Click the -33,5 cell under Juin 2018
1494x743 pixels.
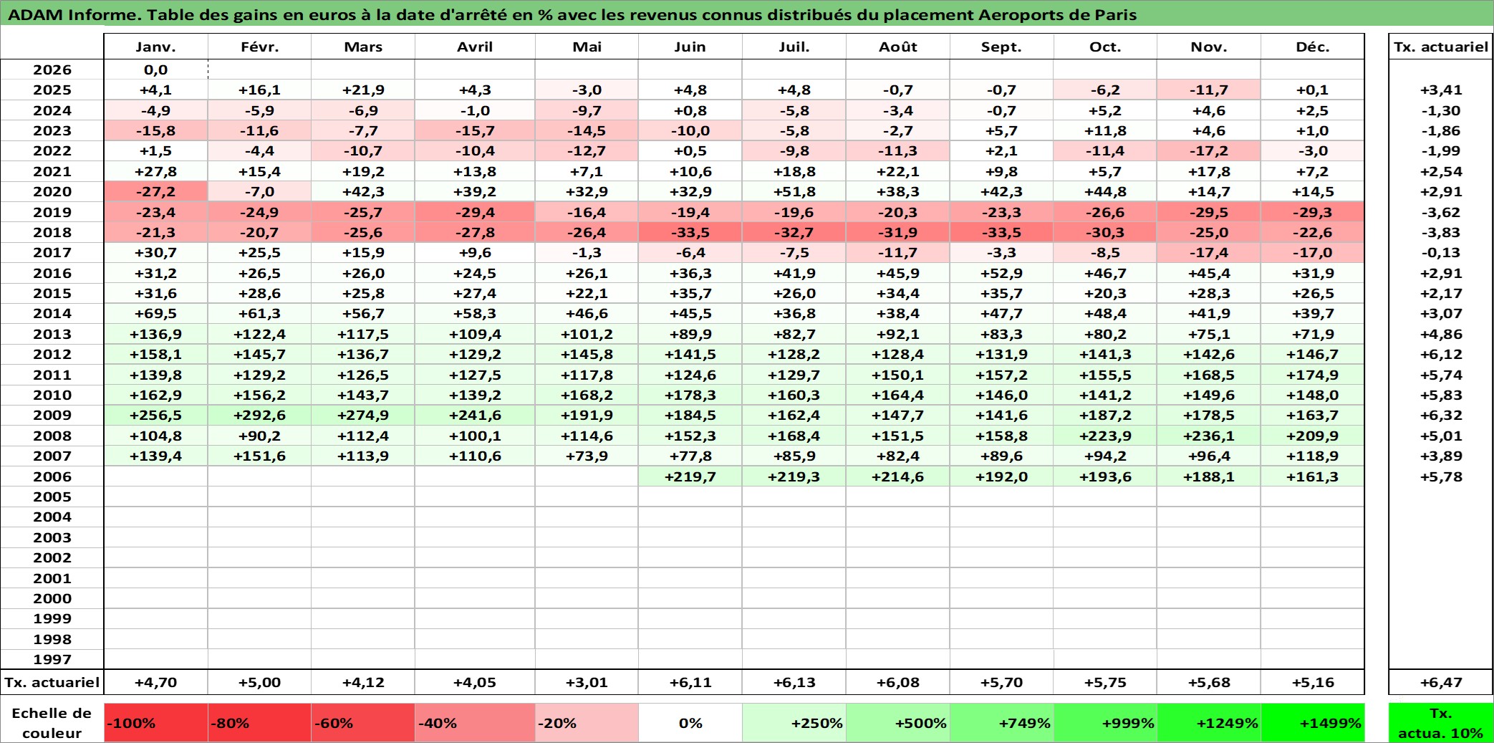[x=690, y=232]
